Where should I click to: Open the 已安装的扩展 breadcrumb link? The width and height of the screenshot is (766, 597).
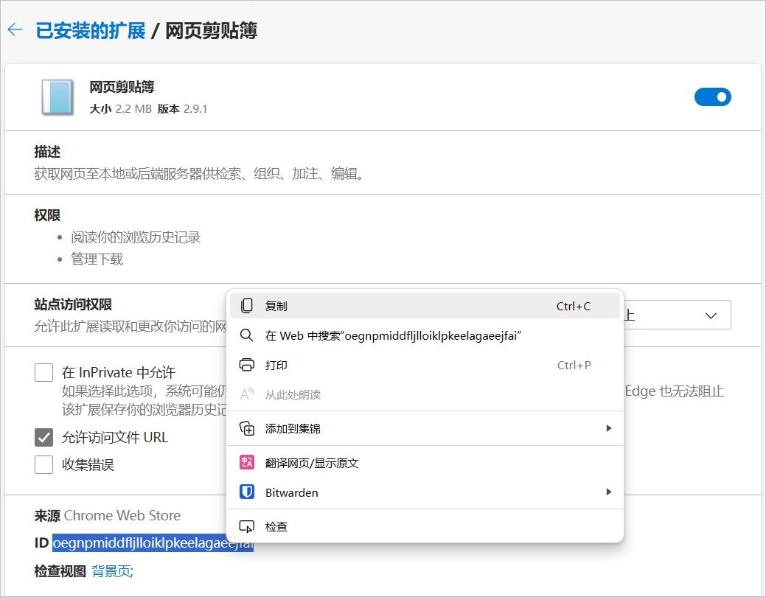pos(91,32)
